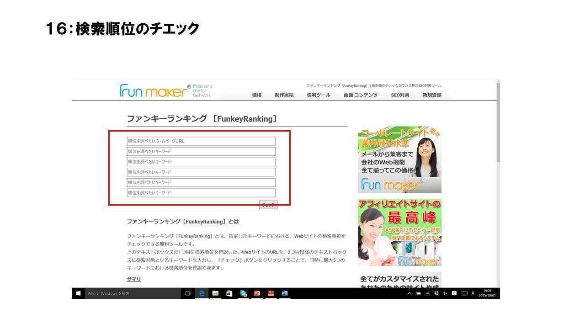
Task: Open the Action Center notification icon
Action: [x=454, y=293]
